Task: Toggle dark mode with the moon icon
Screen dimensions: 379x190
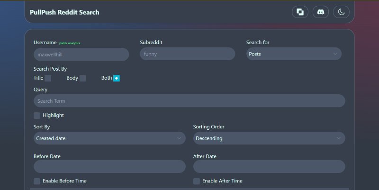Action: coord(341,12)
